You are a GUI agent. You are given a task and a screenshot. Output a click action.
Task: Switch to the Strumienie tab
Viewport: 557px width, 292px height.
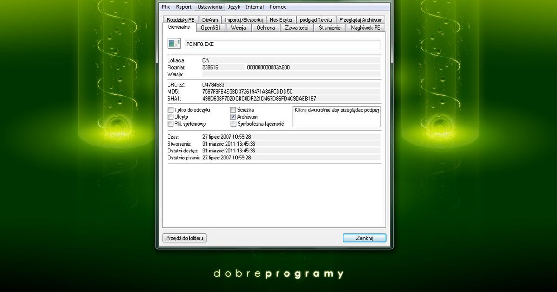(330, 27)
